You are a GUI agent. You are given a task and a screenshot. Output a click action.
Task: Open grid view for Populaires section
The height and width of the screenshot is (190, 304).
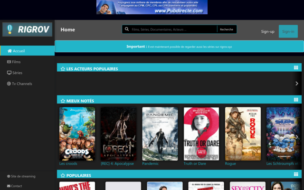pyautogui.click(x=296, y=174)
